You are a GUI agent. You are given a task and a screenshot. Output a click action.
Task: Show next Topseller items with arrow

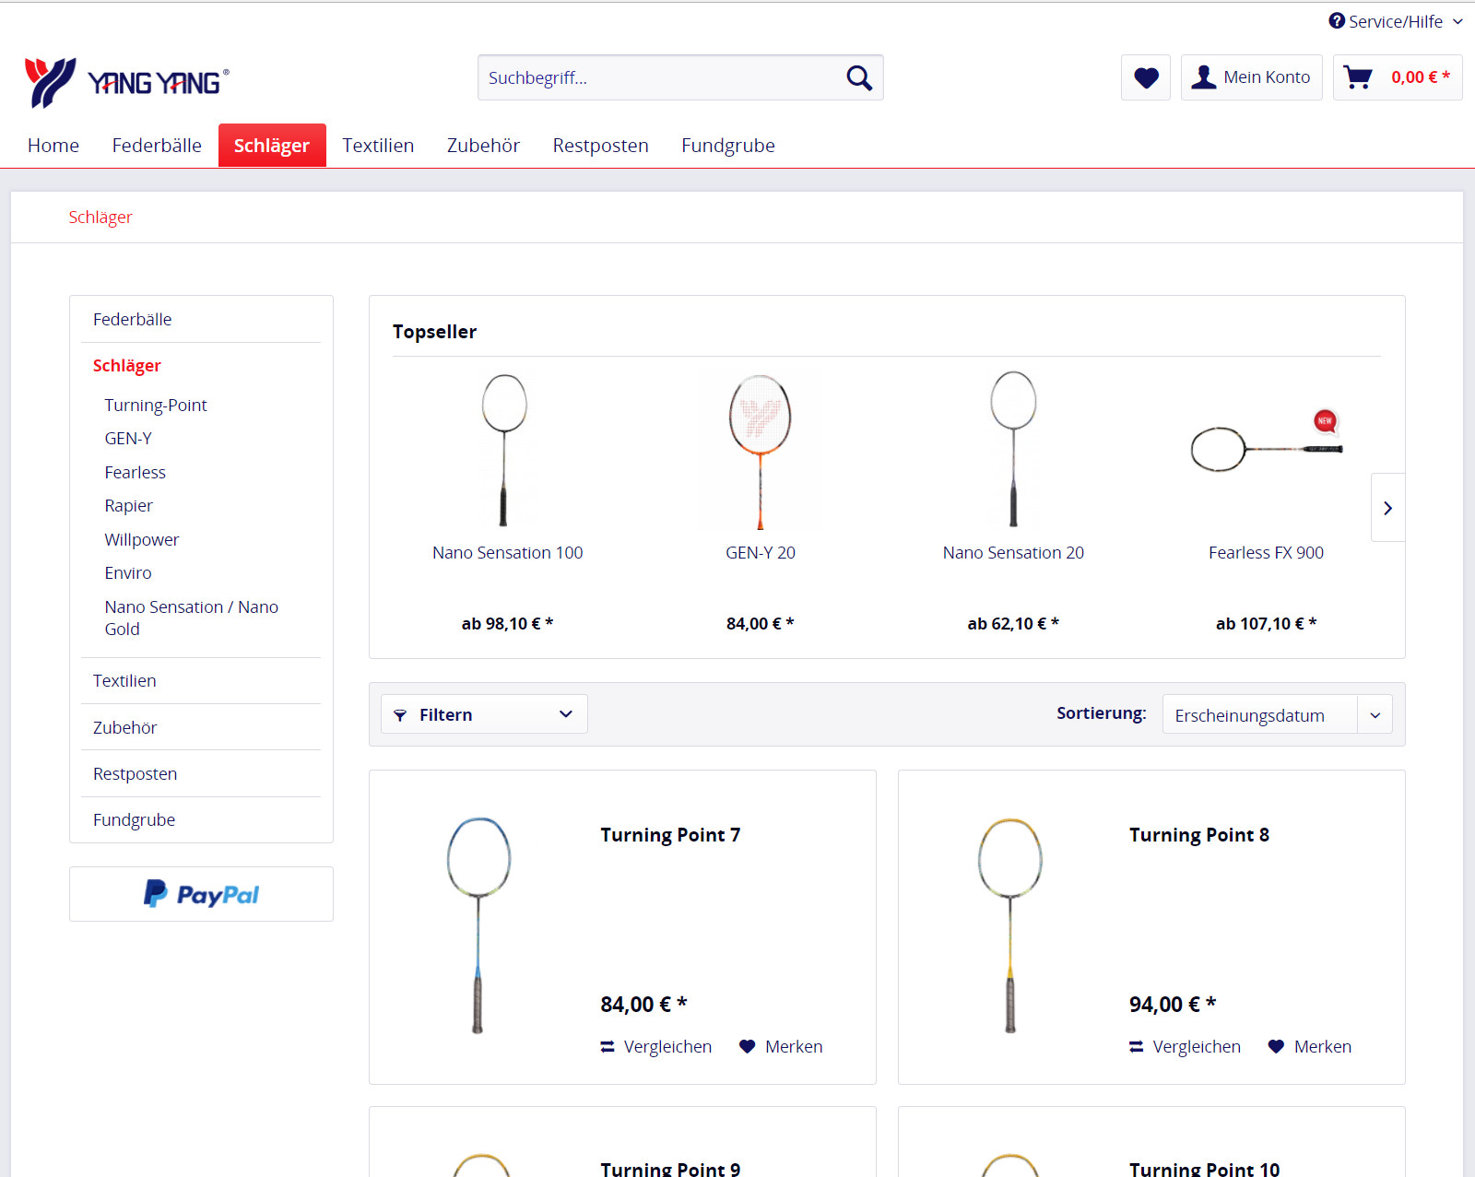1387,508
